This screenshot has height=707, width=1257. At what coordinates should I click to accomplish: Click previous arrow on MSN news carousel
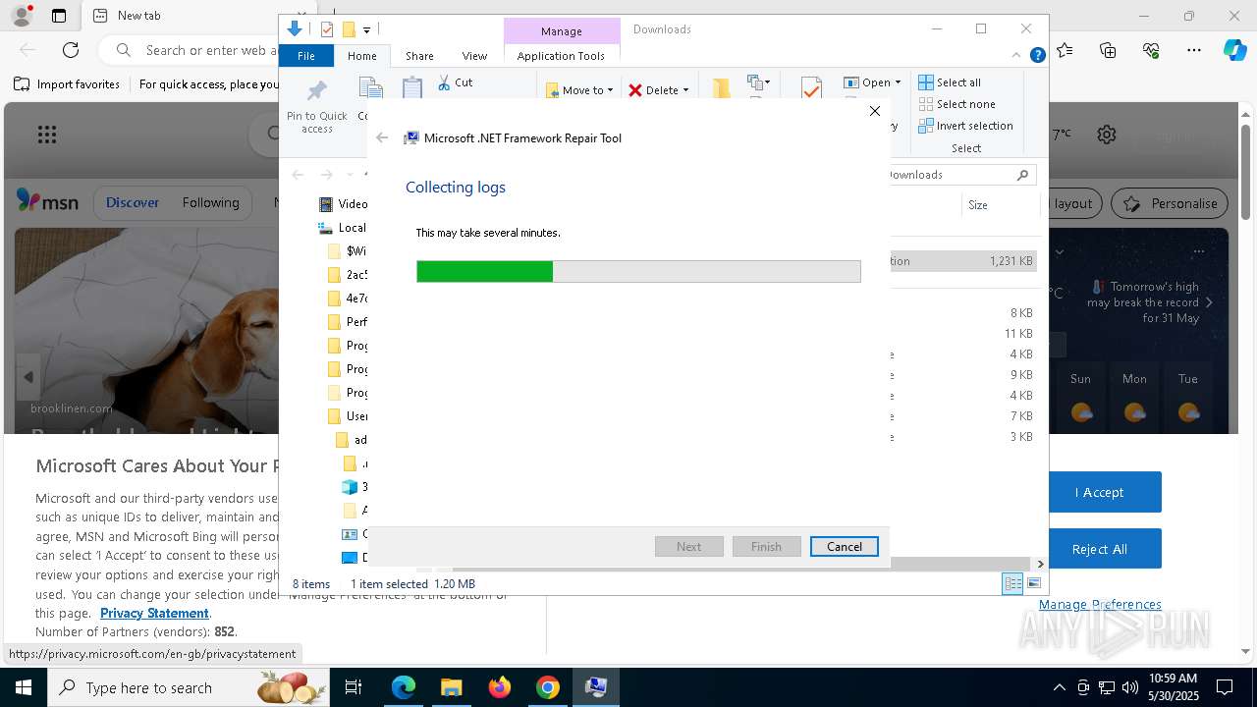click(27, 377)
